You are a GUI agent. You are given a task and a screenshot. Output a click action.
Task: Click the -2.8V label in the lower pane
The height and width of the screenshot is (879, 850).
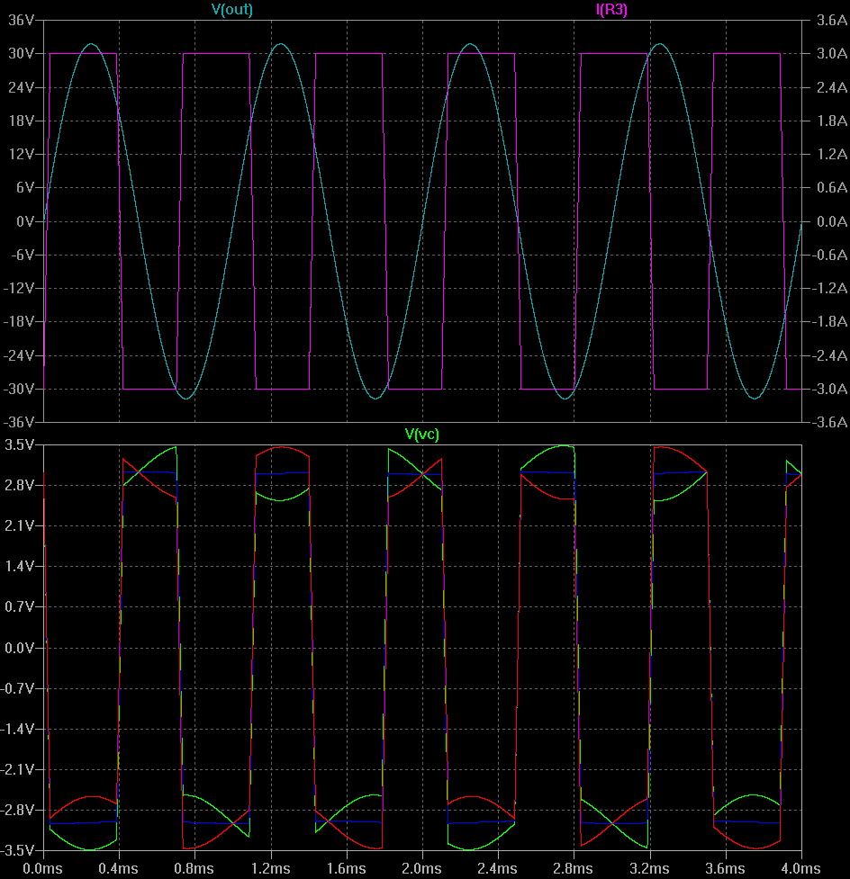click(18, 810)
